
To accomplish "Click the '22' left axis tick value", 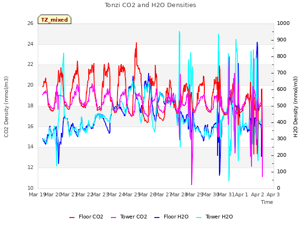I will (30, 65).
